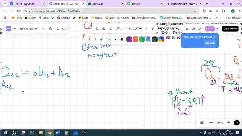The height and width of the screenshot is (136, 242).
Task: Select the medium stroke thickness dot
Action: (115, 39)
